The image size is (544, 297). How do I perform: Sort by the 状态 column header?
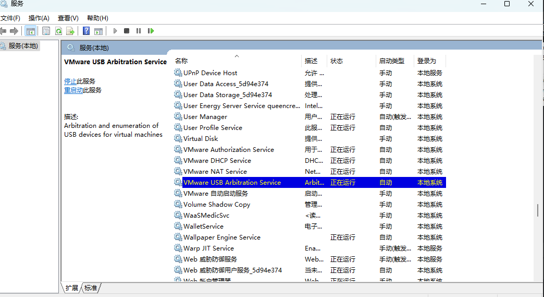(x=351, y=61)
